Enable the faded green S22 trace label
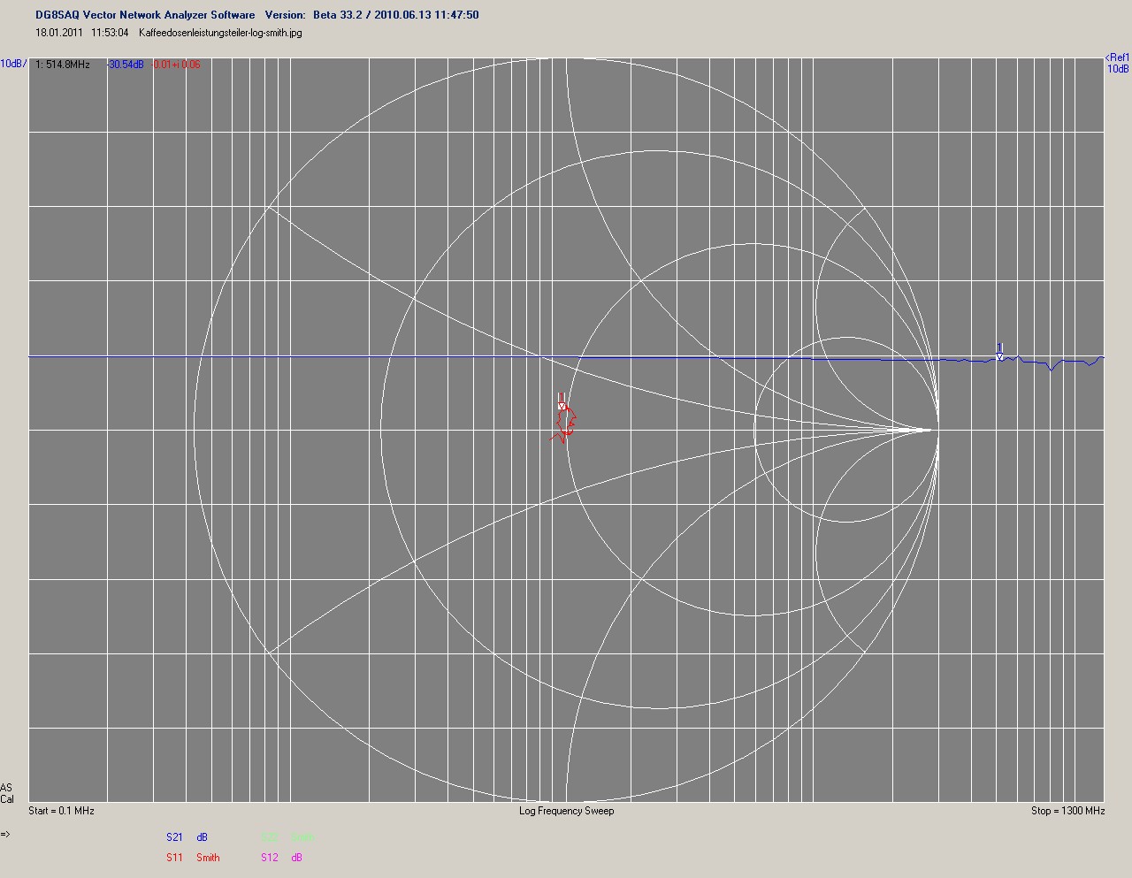 269,836
